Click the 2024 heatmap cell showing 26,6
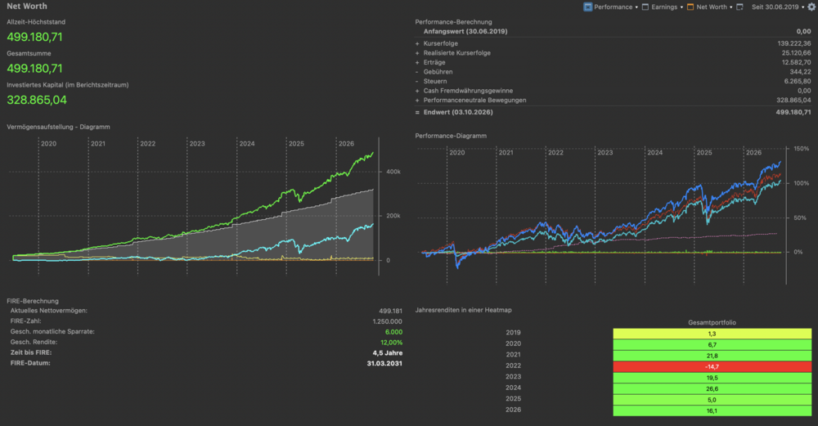 (x=712, y=388)
